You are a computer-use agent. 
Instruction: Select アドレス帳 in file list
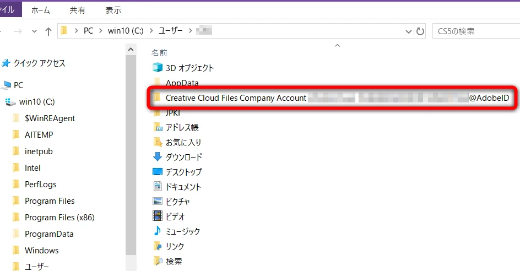pyautogui.click(x=182, y=128)
